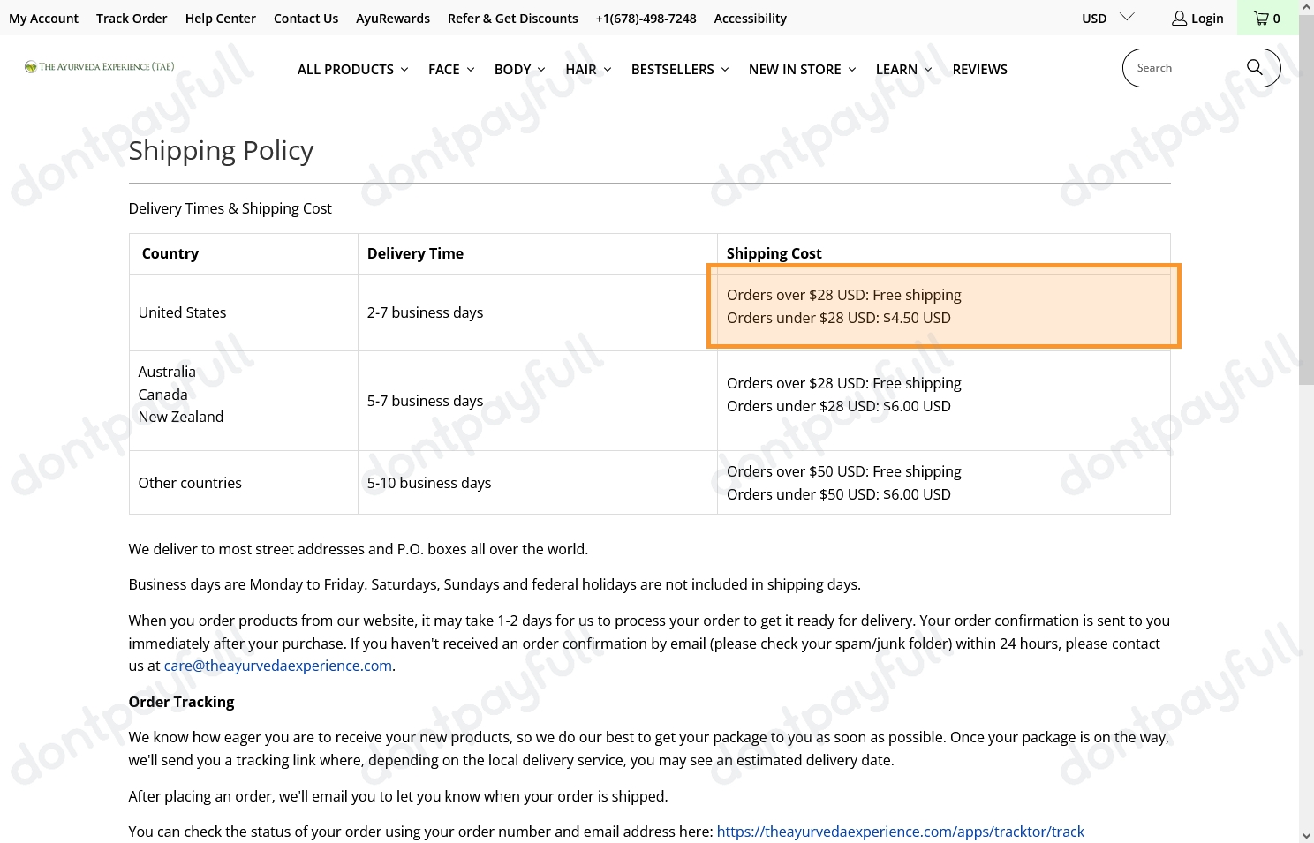Viewport: 1314px width, 843px height.
Task: Open Refer & Get Discounts link
Action: pos(512,19)
